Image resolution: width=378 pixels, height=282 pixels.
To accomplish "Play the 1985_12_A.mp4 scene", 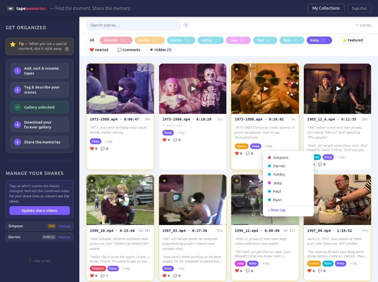I will [338, 88].
